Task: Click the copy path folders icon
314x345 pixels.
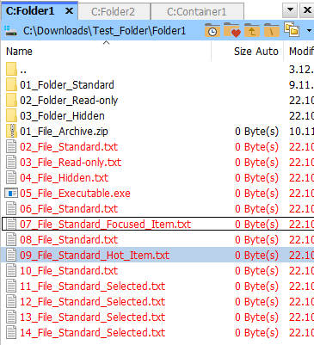Action: 292,29
